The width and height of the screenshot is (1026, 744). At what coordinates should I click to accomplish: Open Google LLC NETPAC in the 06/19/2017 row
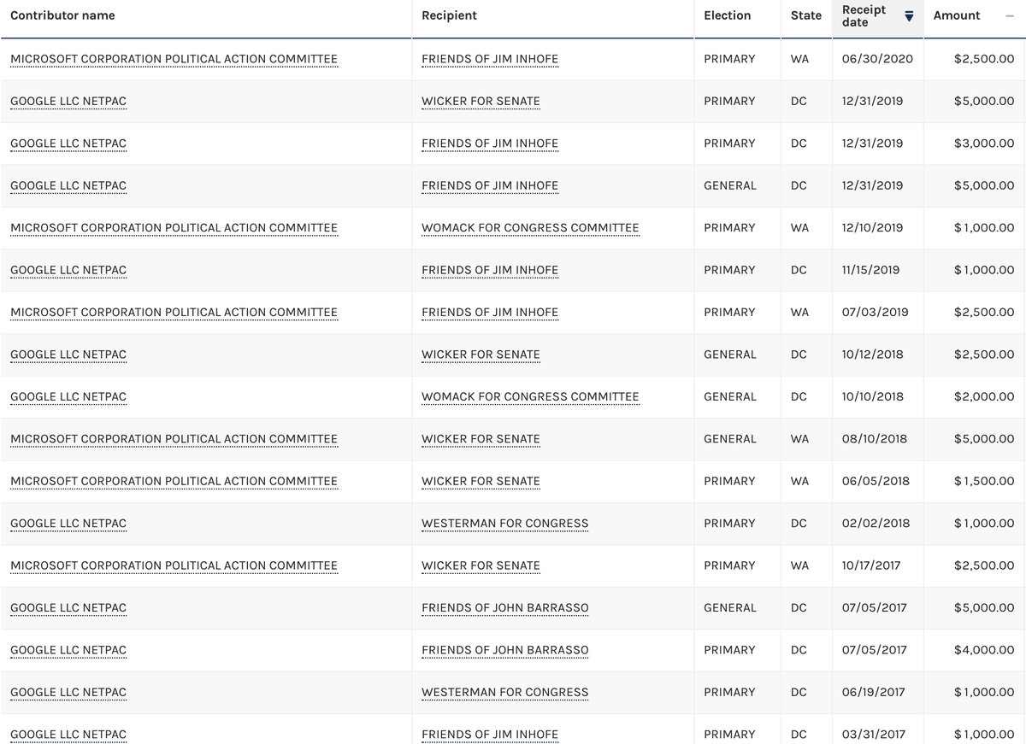[68, 693]
